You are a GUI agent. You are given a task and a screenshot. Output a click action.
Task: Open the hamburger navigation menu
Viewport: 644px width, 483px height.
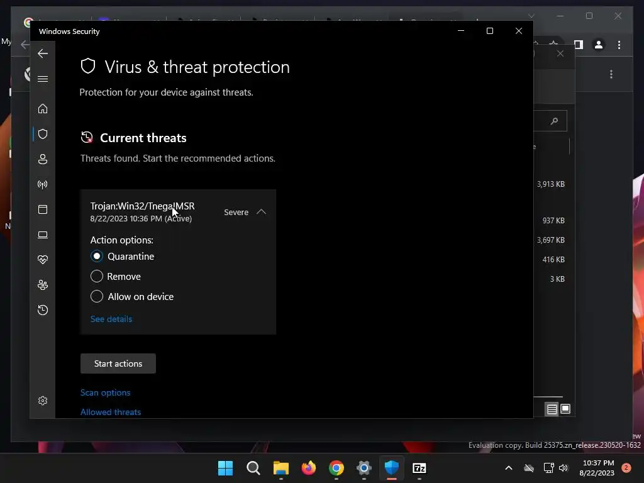[43, 79]
